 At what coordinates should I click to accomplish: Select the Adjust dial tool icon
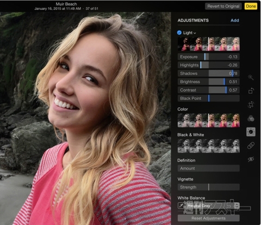(x=251, y=132)
